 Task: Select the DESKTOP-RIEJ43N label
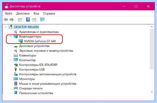coord(26,27)
